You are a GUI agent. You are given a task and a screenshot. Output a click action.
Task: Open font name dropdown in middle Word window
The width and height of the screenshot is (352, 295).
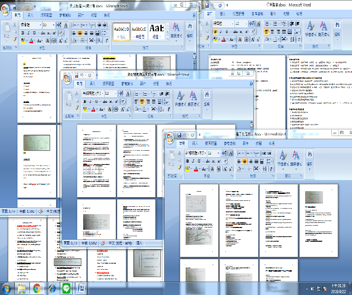102,93
